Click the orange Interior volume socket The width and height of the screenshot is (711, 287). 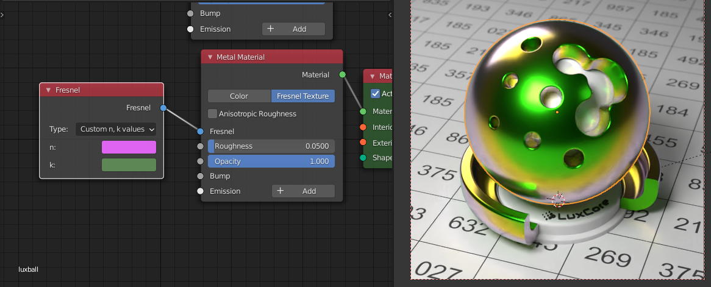tap(363, 127)
